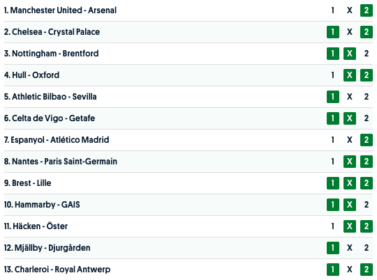Deselect 1 for Chelsea - Crystal Palace

point(333,32)
